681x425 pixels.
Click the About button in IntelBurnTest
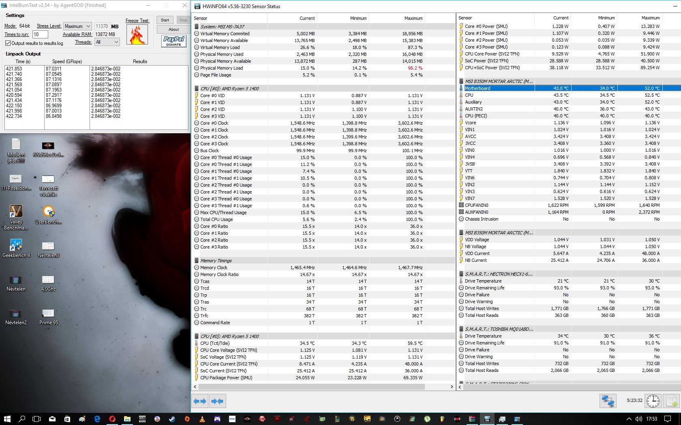click(x=173, y=30)
